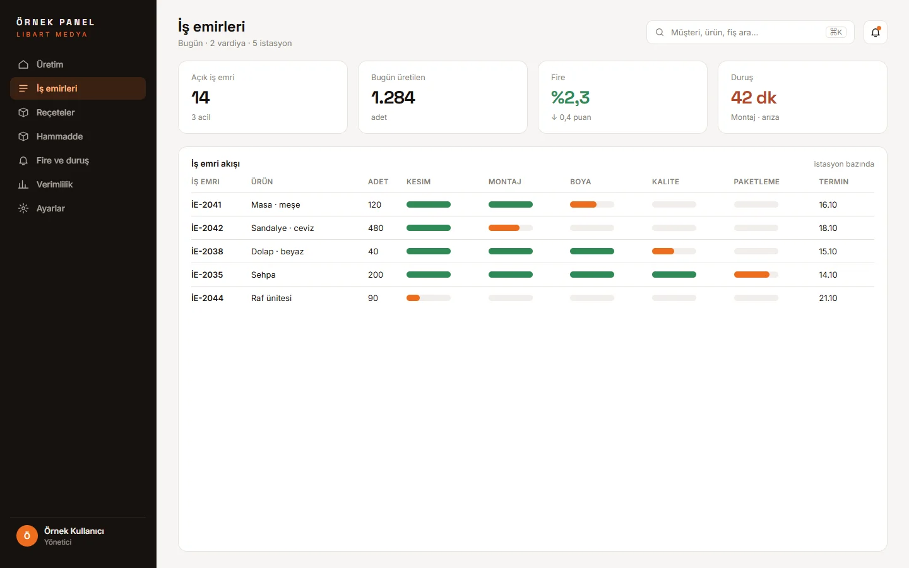
Task: Select work order İE-2042
Action: (207, 228)
